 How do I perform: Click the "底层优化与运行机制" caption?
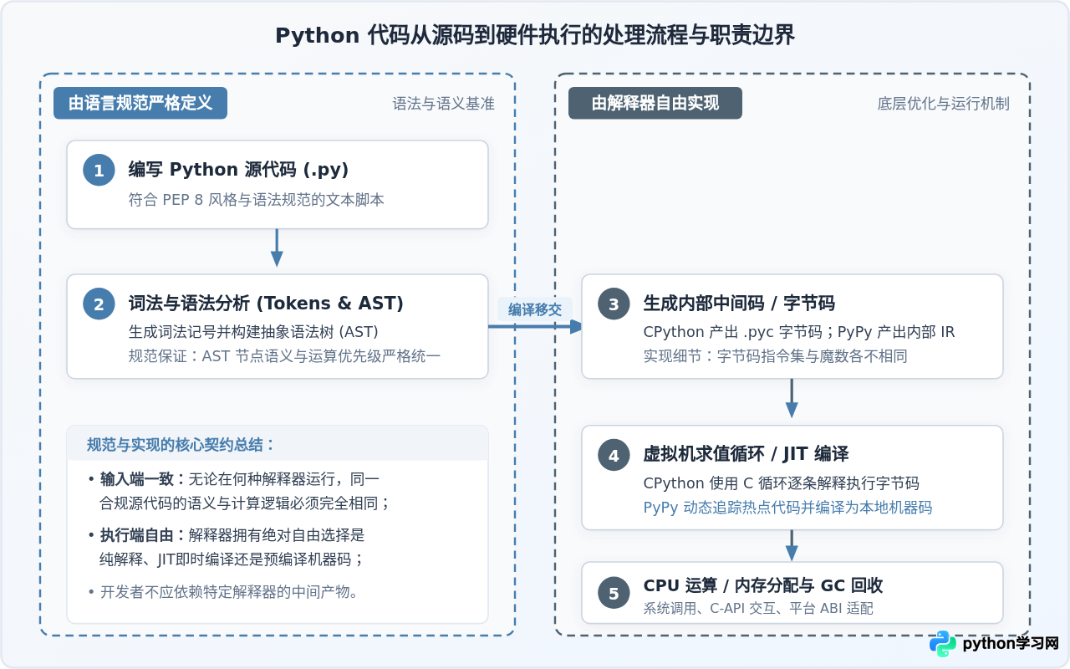coord(944,104)
